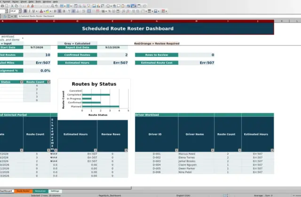Click the Align Top icon

[x=69, y=11]
